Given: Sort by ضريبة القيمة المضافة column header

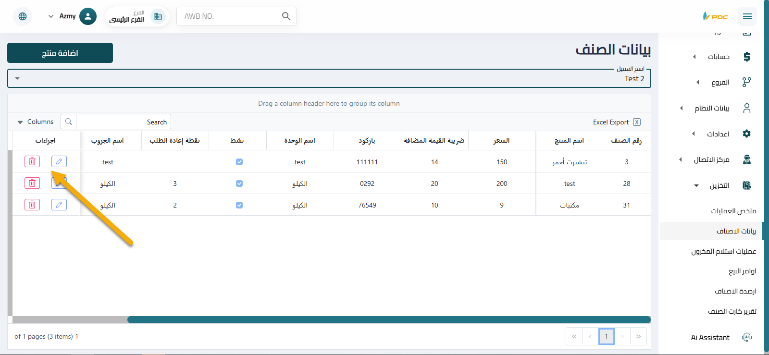Looking at the screenshot, I should click(x=434, y=141).
